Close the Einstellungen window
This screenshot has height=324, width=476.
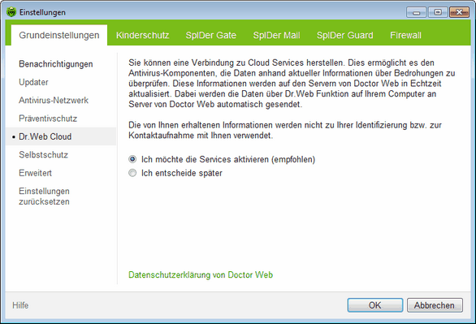(459, 12)
